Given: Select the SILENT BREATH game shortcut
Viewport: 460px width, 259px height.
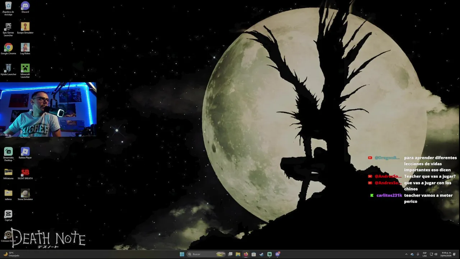Looking at the screenshot, I should [25, 174].
